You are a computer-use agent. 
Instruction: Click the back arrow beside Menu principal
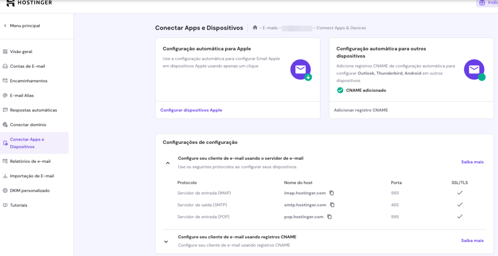(x=5, y=26)
